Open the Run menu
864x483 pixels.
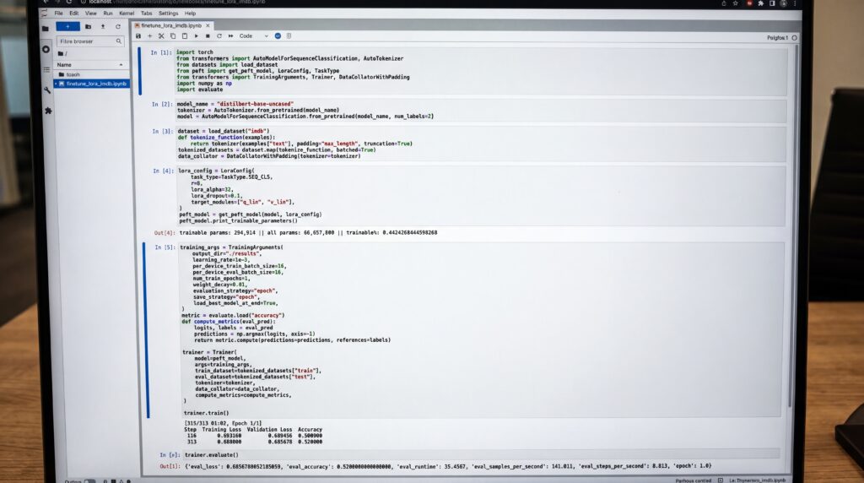(108, 14)
